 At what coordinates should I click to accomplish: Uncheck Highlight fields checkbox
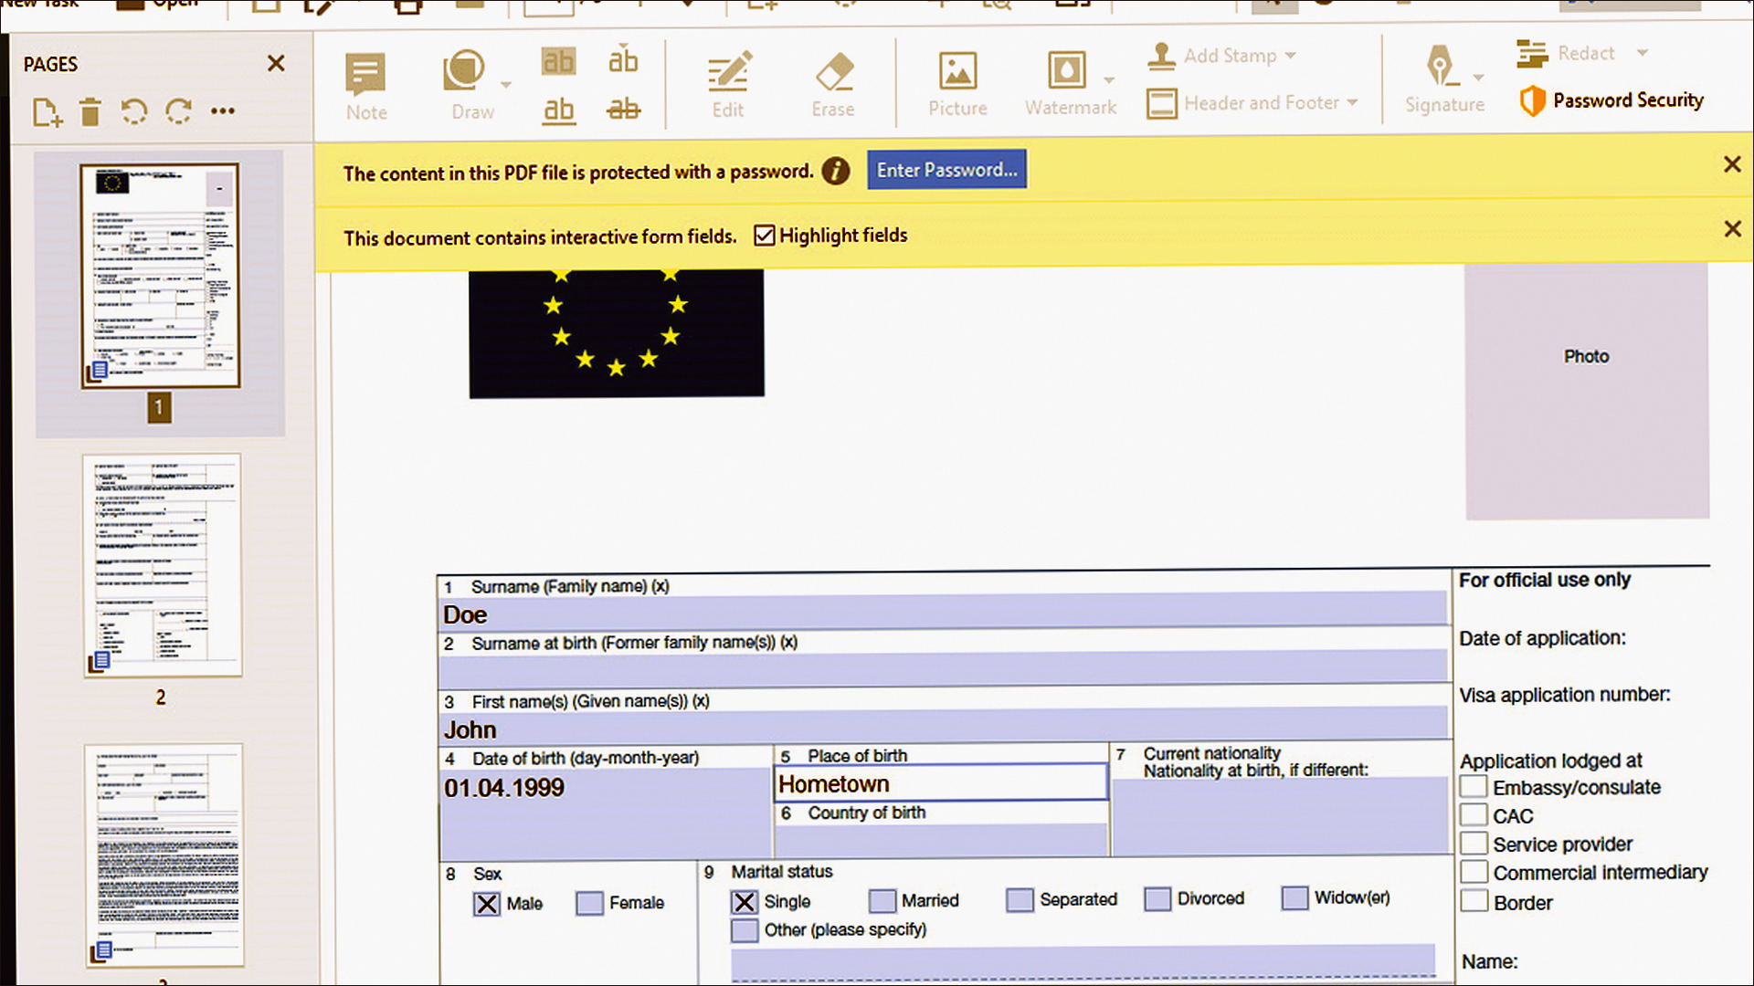(x=765, y=236)
